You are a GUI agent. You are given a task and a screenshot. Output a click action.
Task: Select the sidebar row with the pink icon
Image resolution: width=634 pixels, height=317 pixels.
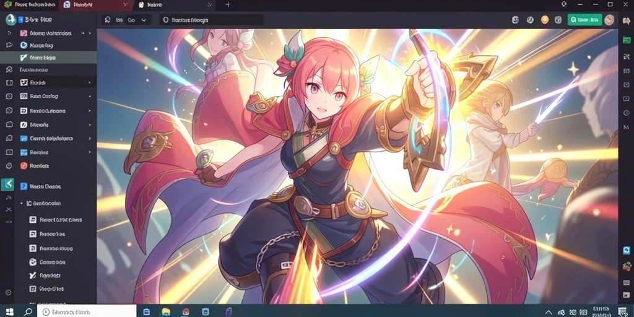[56, 33]
